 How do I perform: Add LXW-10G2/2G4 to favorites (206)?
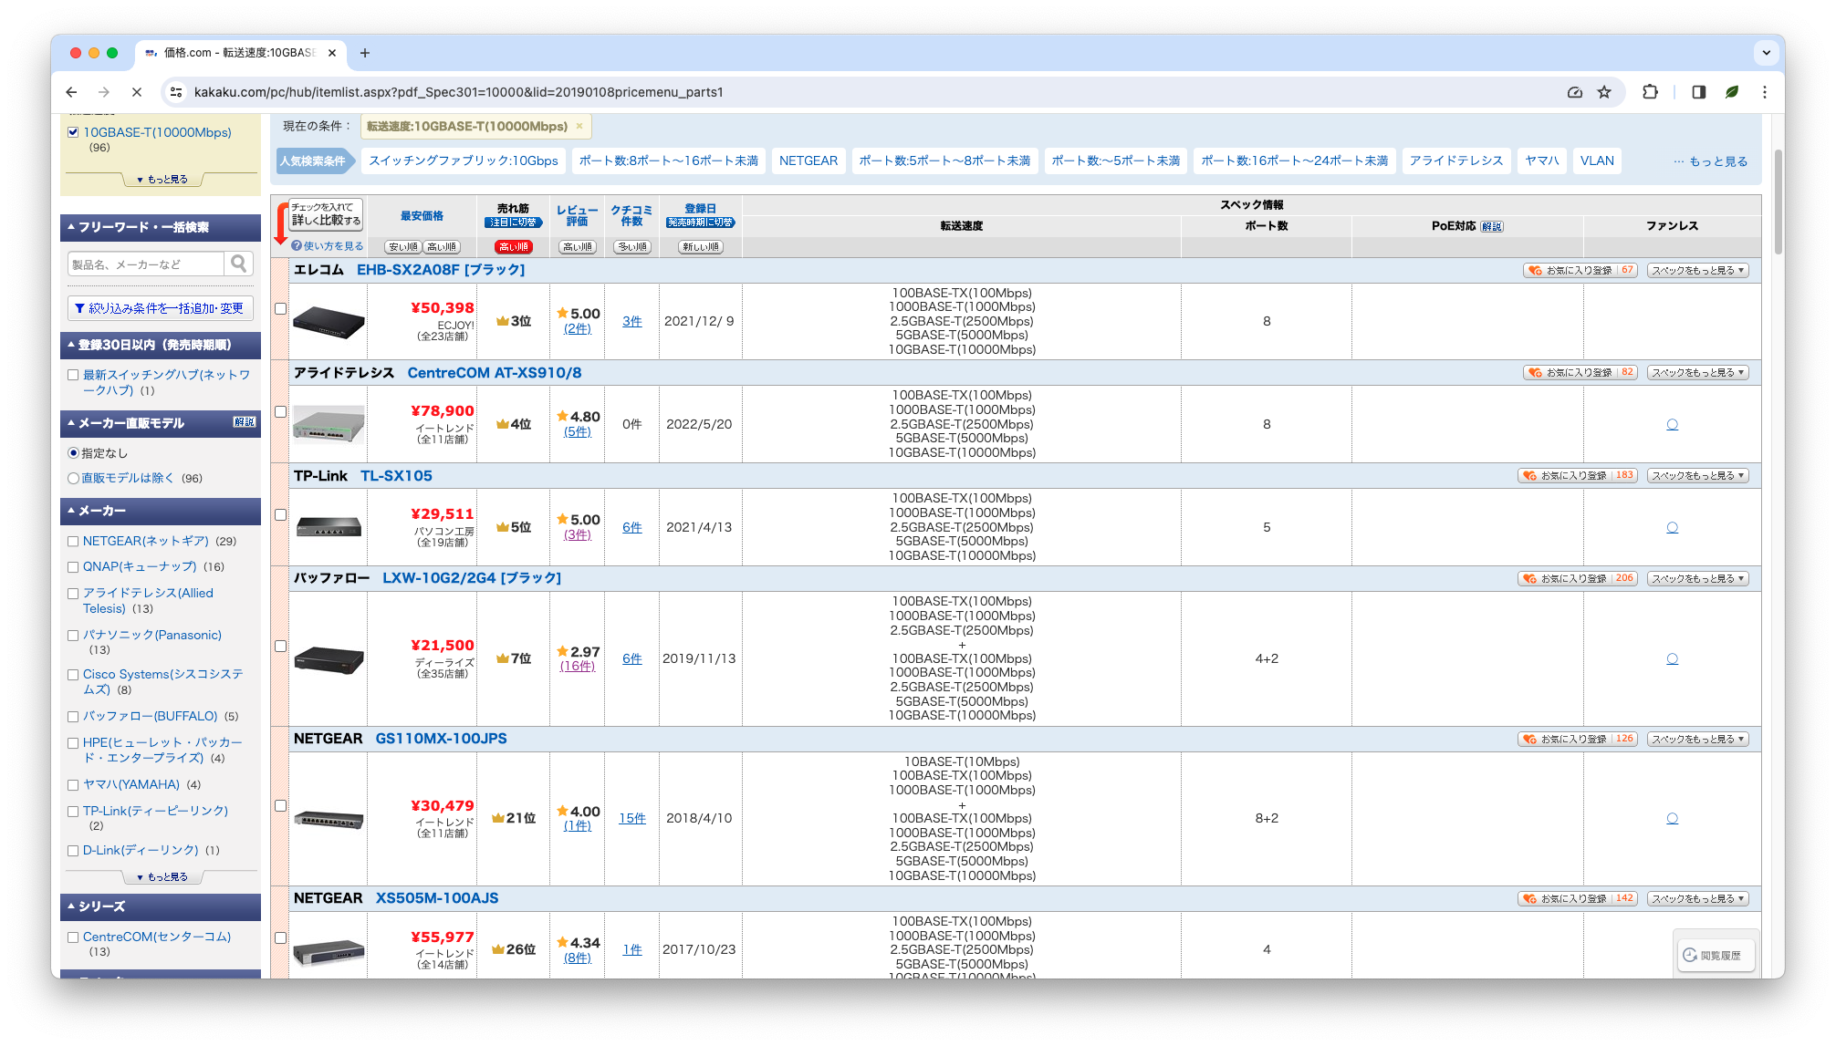pos(1578,579)
